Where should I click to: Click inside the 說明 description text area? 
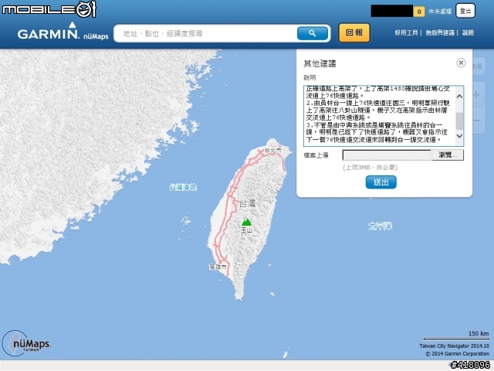coord(380,116)
